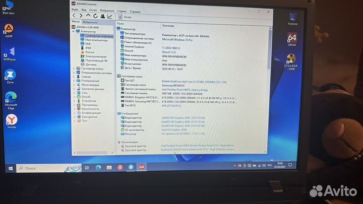Switch to the Меню tab

click(x=76, y=22)
